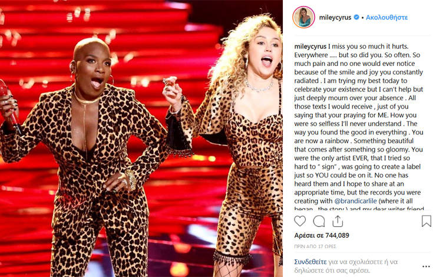This screenshot has width=433, height=277.
Task: Follow the account via Ακολουθήστε
Action: tap(386, 18)
